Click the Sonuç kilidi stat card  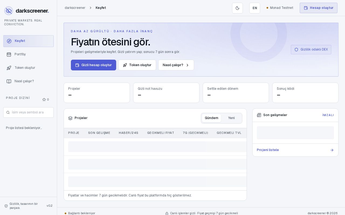coord(305,93)
